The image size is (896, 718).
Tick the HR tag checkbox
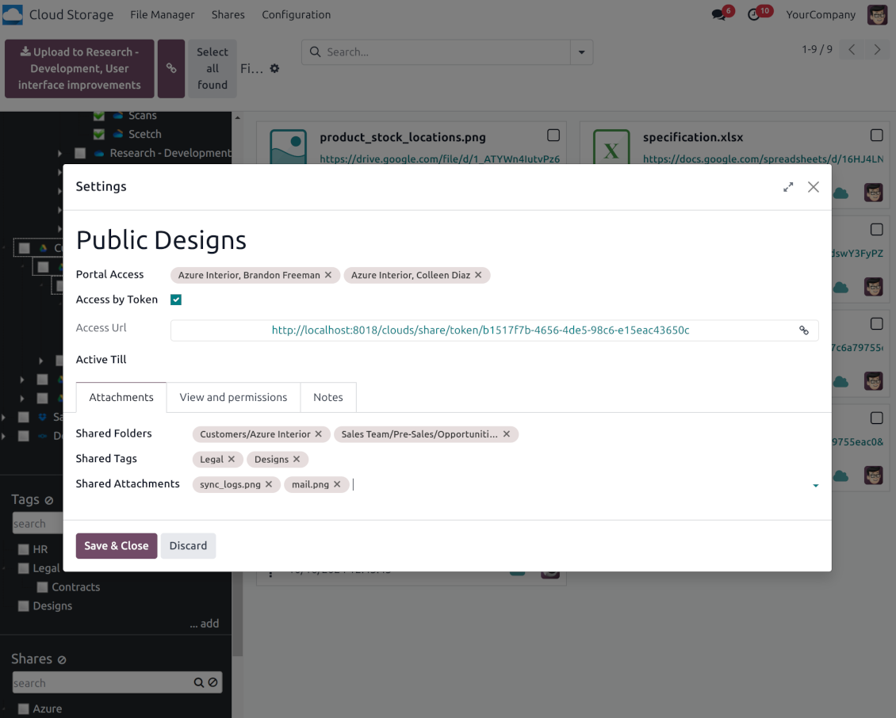[x=23, y=549]
